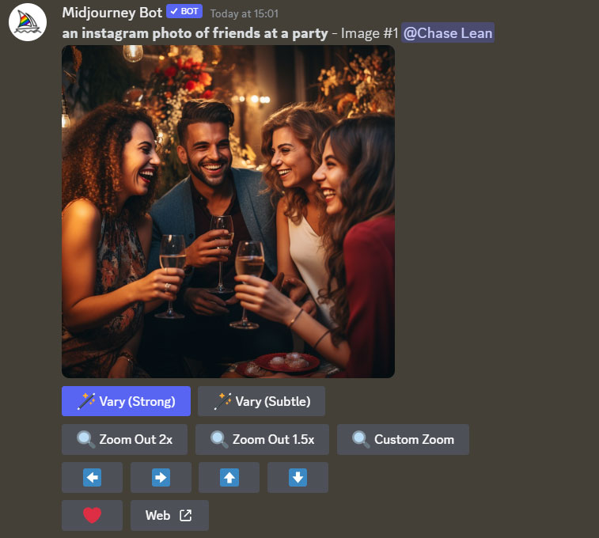Click the Midjourney Bot sailboat avatar
Screen dimensions: 599x538
(28, 22)
